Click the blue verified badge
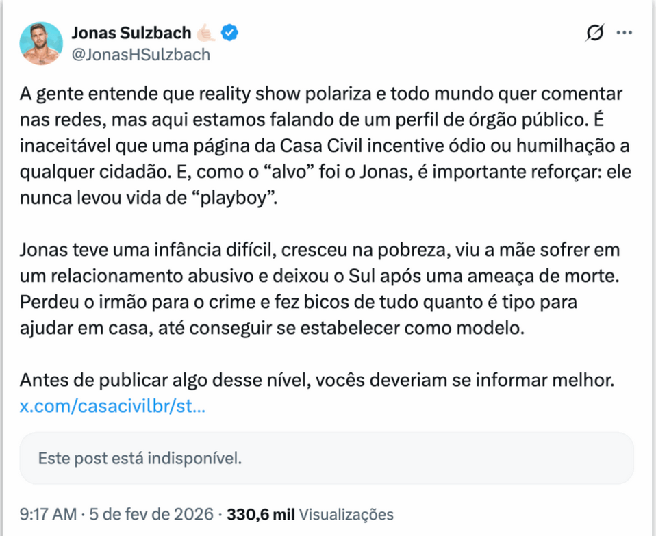The width and height of the screenshot is (656, 536). point(231,33)
